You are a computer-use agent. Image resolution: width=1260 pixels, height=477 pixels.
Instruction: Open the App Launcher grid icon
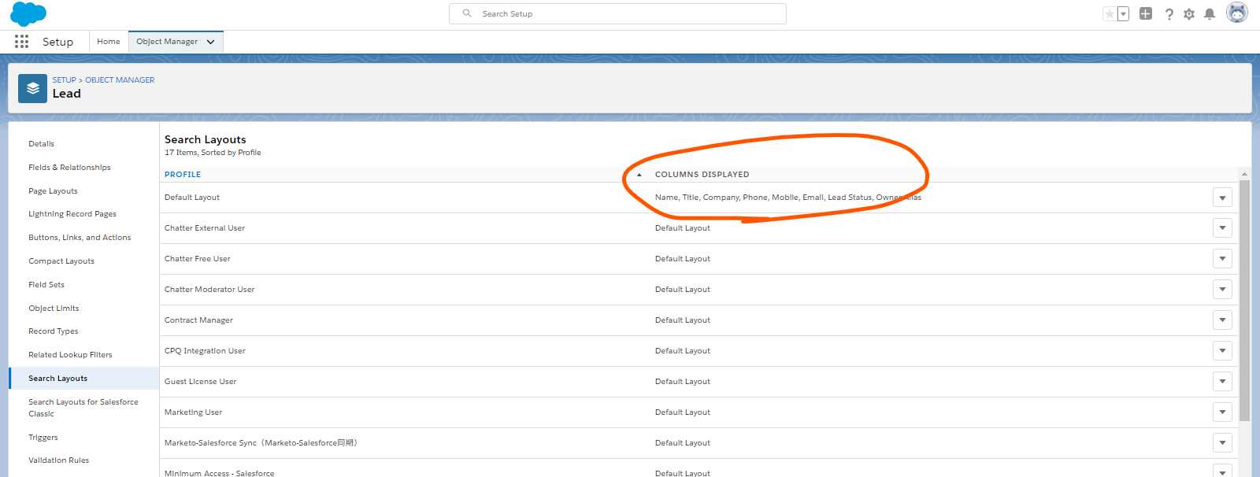[21, 42]
